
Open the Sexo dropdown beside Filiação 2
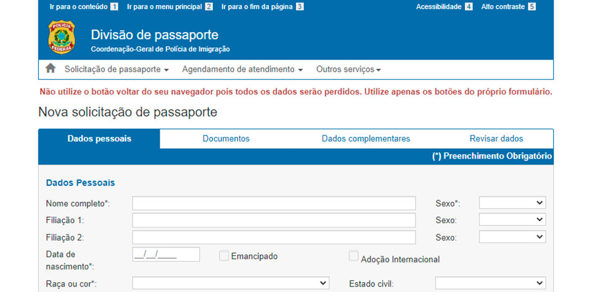point(512,237)
